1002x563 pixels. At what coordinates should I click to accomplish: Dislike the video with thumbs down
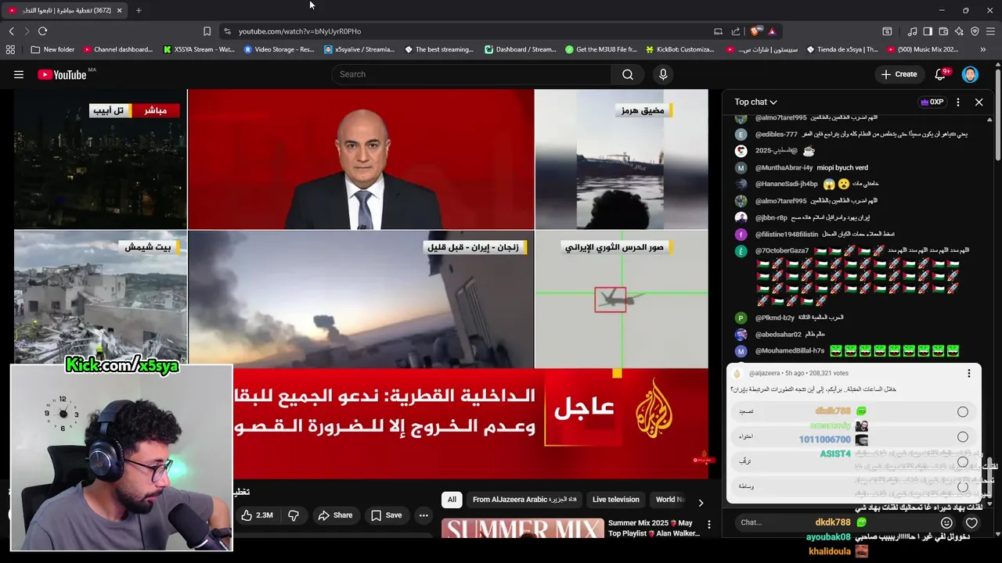(294, 515)
